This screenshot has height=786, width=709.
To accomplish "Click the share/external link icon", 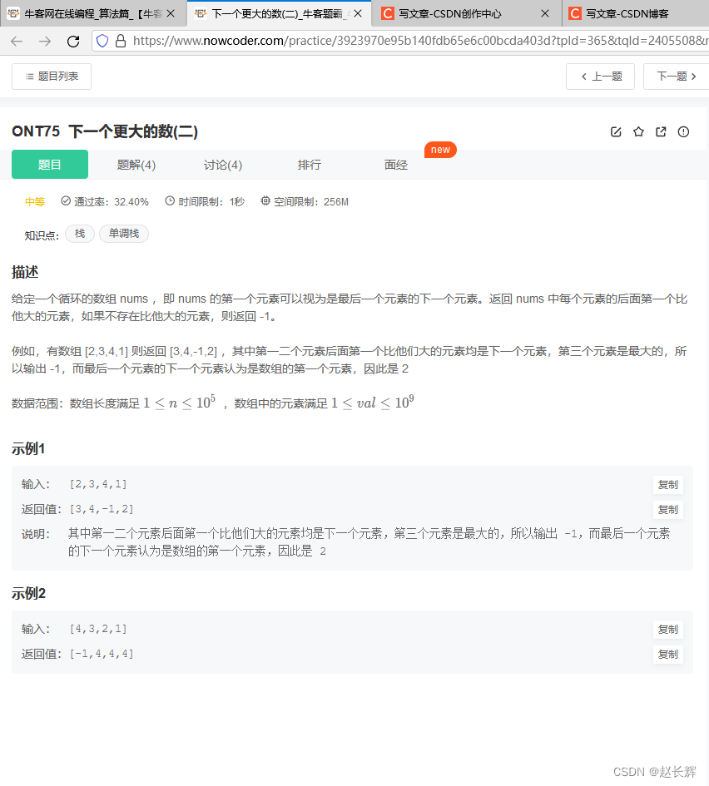I will (661, 131).
